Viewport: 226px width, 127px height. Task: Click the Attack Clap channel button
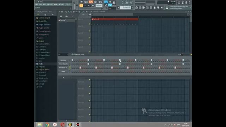coord(63,64)
